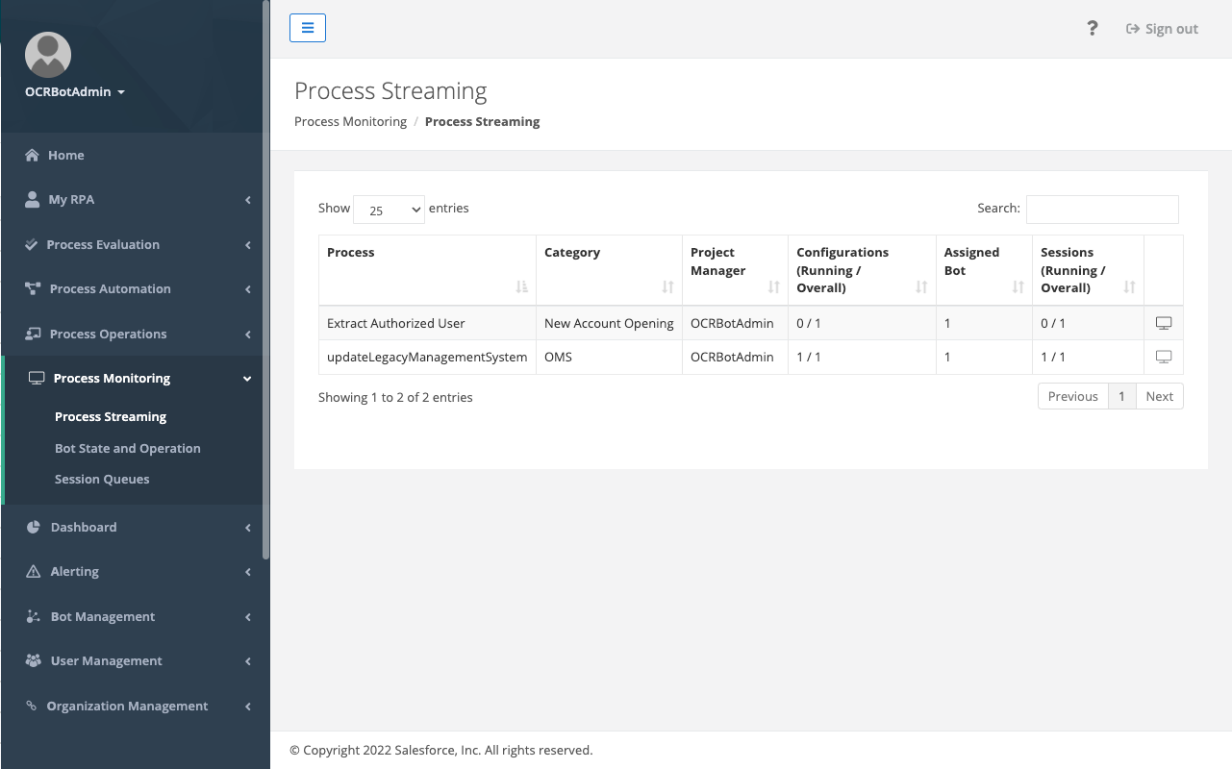
Task: Click the Bot Management icon
Action: coord(33,616)
